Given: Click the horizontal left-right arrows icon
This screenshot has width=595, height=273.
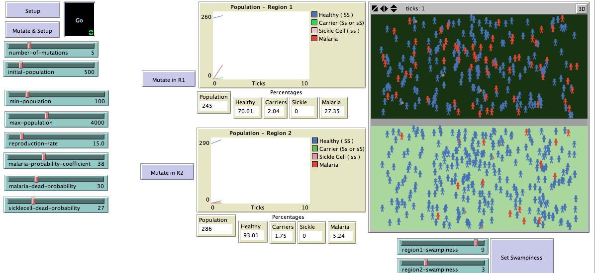Looking at the screenshot, I should click(x=384, y=9).
